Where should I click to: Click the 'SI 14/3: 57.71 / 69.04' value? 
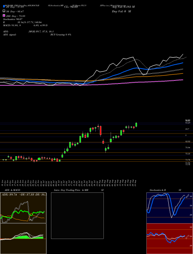(30, 22)
